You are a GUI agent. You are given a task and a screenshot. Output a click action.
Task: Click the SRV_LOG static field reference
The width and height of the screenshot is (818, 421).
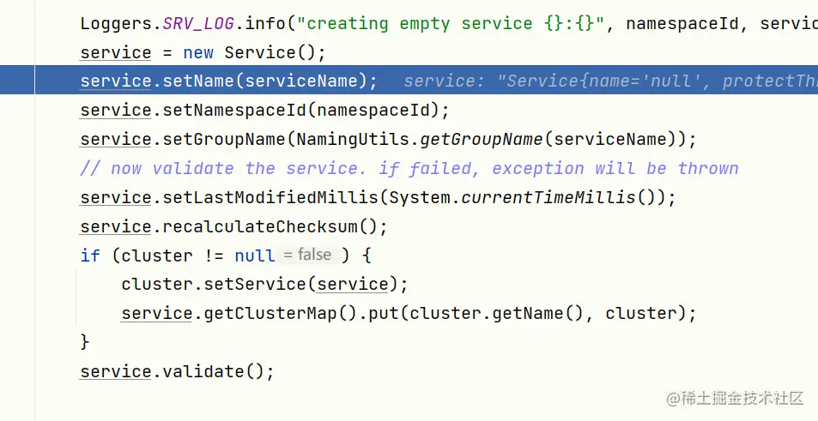[198, 23]
